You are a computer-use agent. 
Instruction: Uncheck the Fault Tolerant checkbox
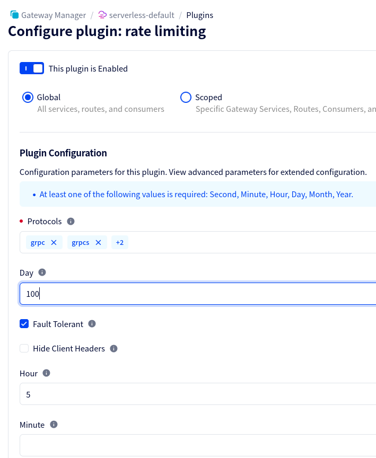click(24, 324)
